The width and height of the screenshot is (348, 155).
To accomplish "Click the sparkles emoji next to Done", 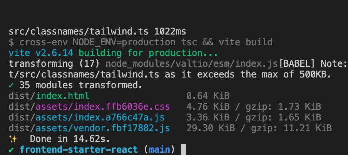I will (12, 138).
